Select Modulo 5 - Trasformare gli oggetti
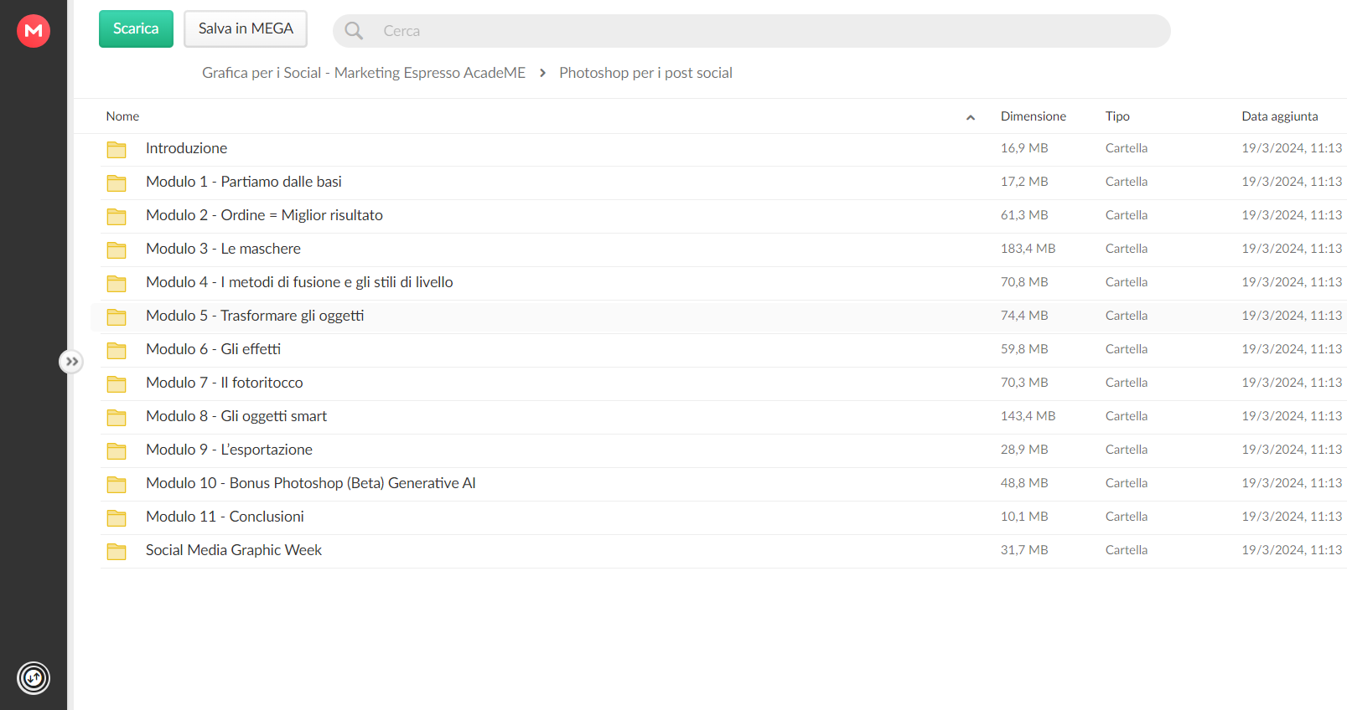The height and width of the screenshot is (710, 1347). (255, 316)
